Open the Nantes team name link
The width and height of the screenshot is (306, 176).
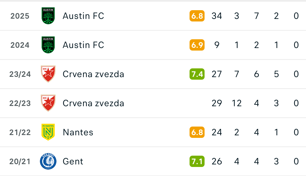(78, 132)
